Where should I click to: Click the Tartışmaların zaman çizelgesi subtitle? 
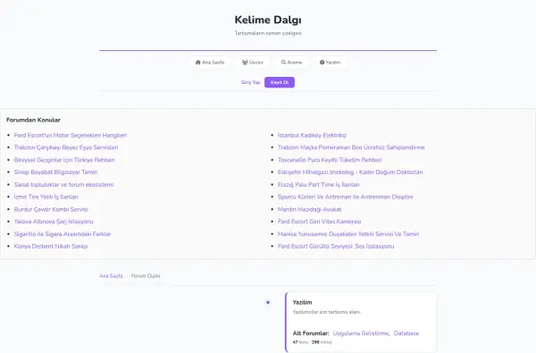click(x=268, y=33)
